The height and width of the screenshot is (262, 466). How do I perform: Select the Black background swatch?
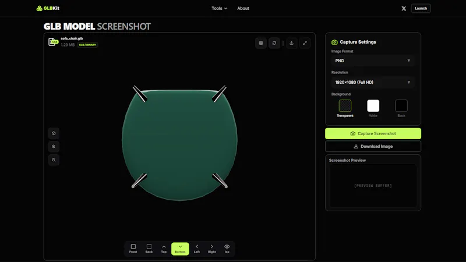point(401,106)
